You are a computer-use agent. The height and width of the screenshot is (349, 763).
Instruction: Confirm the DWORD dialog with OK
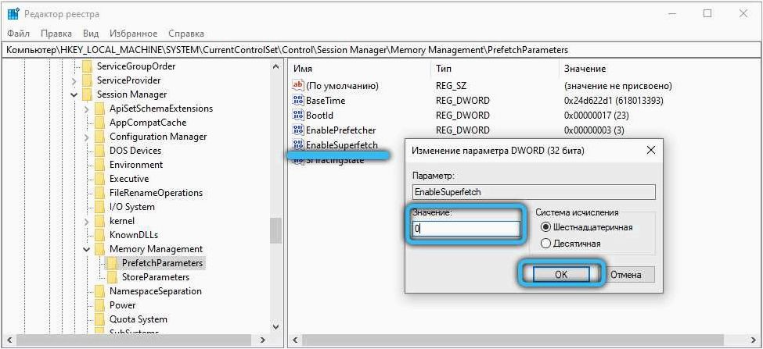click(560, 274)
